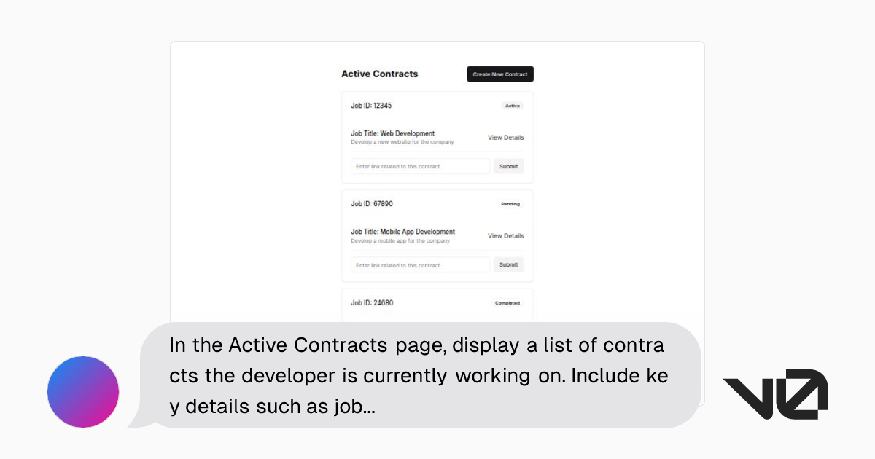Click the link input field for Job 12345
875x459 pixels.
[420, 166]
